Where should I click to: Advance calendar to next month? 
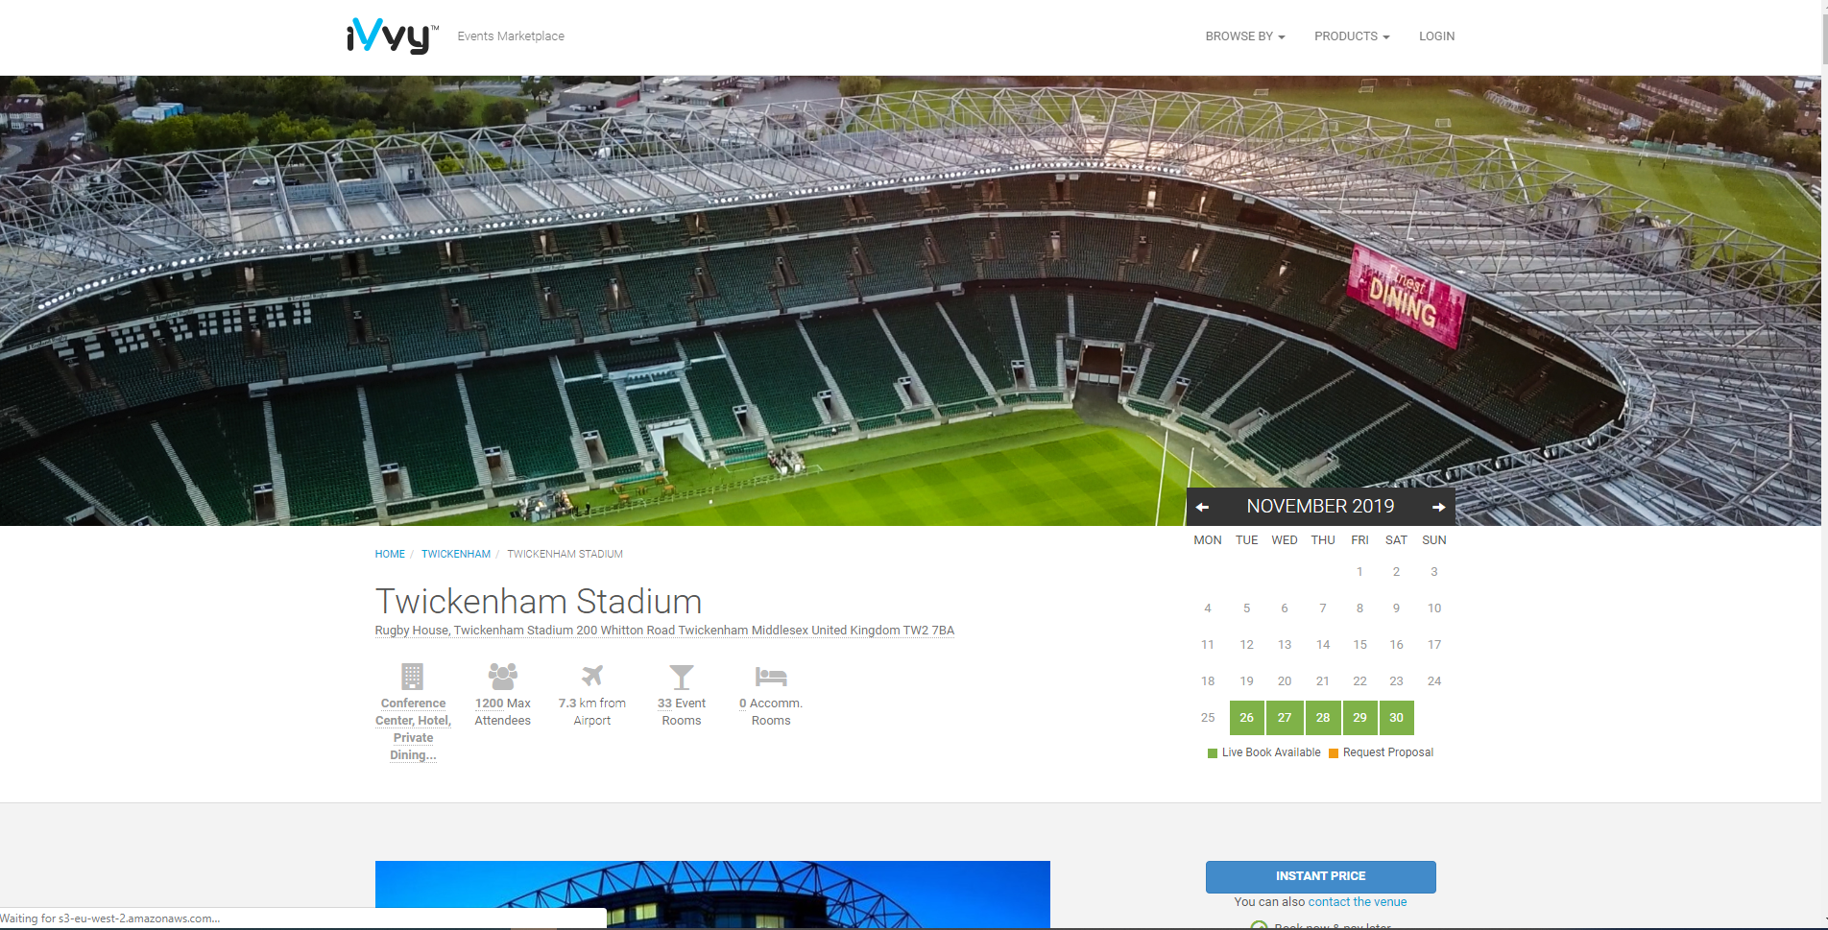1438,507
